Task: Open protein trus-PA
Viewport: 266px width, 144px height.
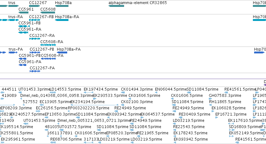Action: (x=16, y=49)
